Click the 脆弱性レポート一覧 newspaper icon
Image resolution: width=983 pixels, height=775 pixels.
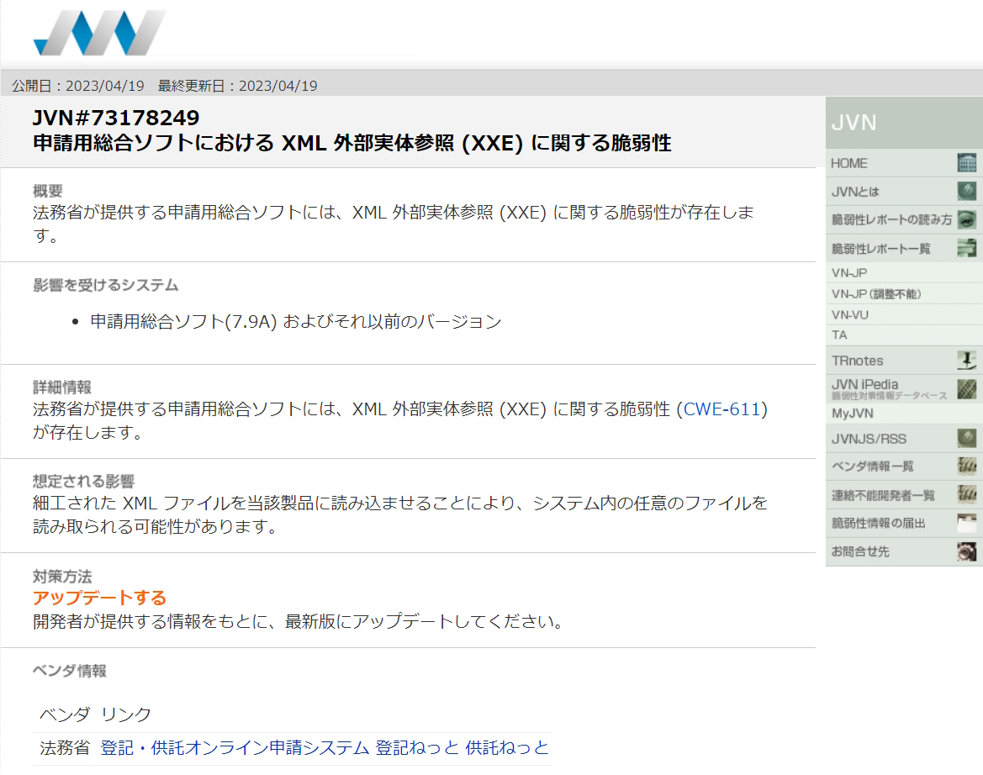click(969, 247)
